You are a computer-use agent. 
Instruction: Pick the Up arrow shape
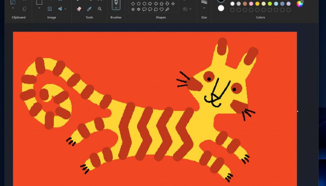162,3
